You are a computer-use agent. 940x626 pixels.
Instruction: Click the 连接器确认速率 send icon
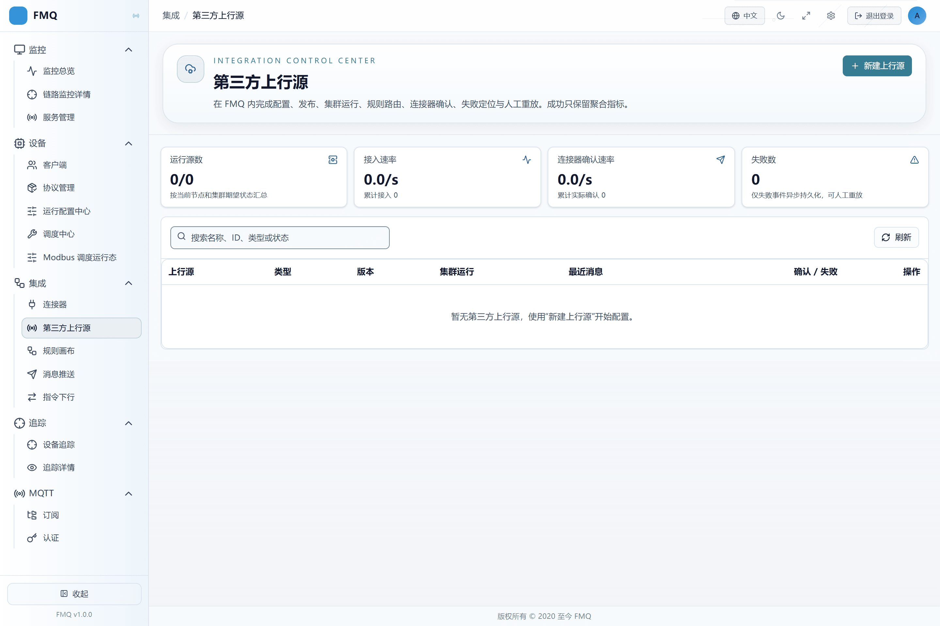[x=721, y=160]
